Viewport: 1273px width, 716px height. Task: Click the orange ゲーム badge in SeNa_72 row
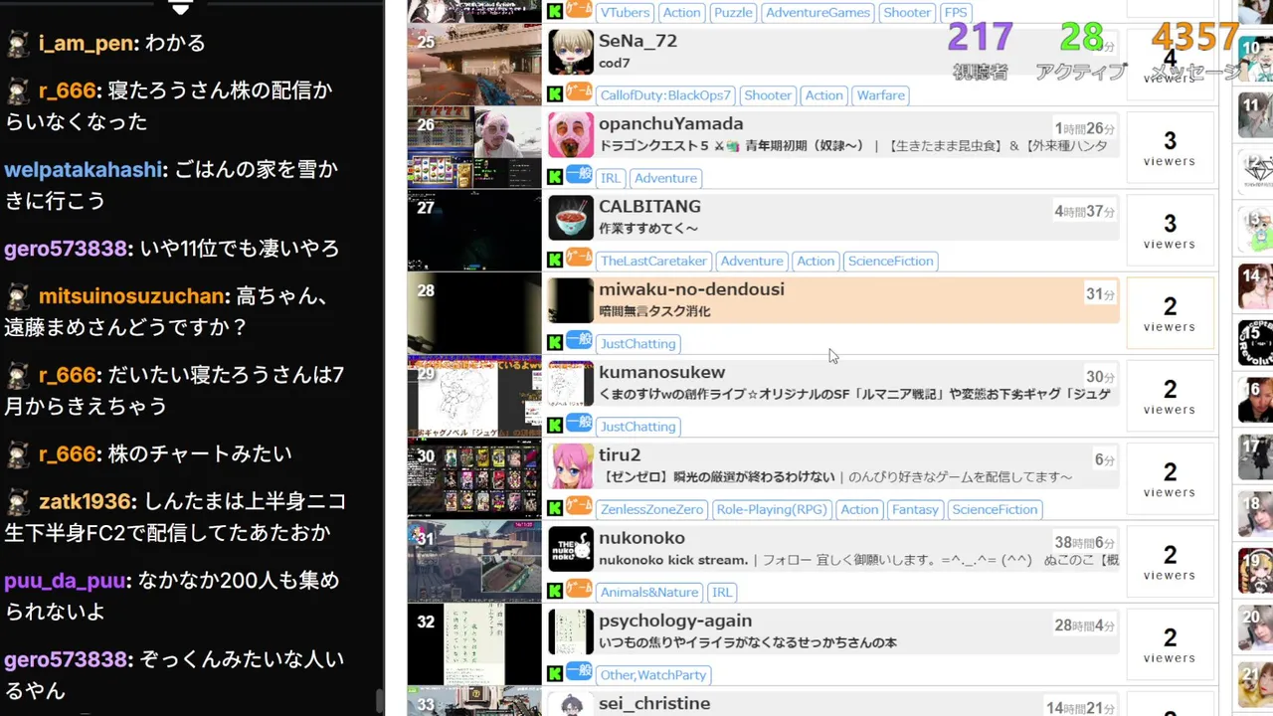pyautogui.click(x=579, y=92)
